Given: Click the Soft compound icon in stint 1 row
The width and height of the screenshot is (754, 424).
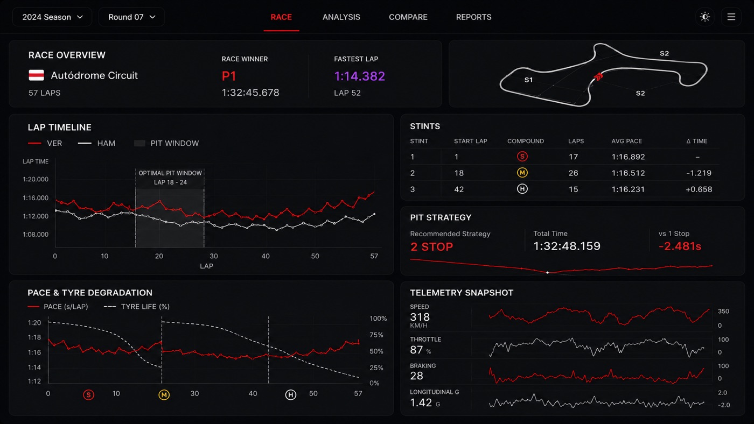Looking at the screenshot, I should (x=522, y=157).
